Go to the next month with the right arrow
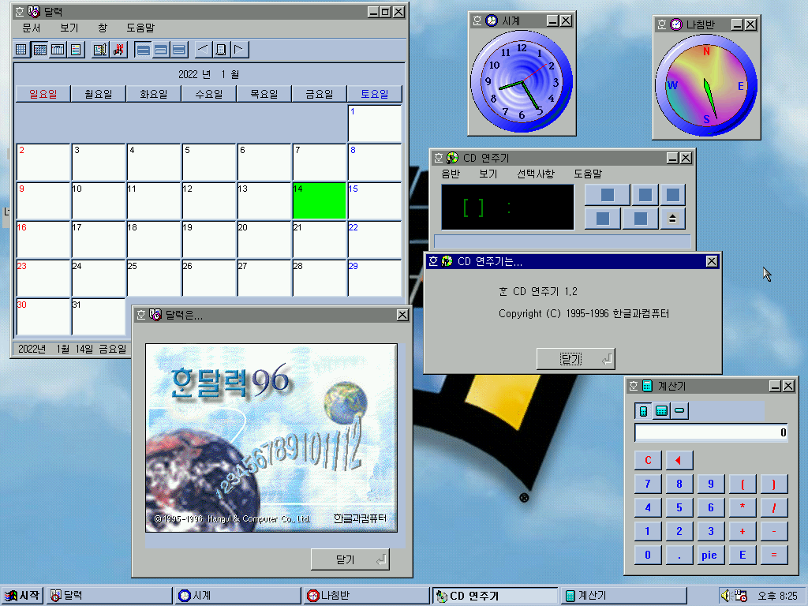This screenshot has width=808, height=606. click(240, 50)
